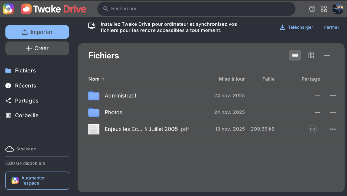Open the help question mark icon
This screenshot has height=196, width=347.
[x=312, y=9]
